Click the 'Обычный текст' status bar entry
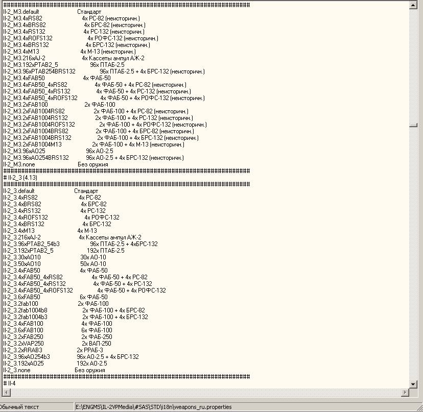The image size is (423, 412). pos(19,407)
